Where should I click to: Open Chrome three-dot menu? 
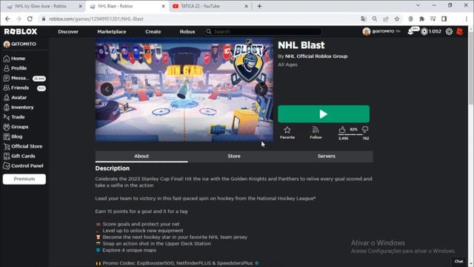pyautogui.click(x=467, y=19)
